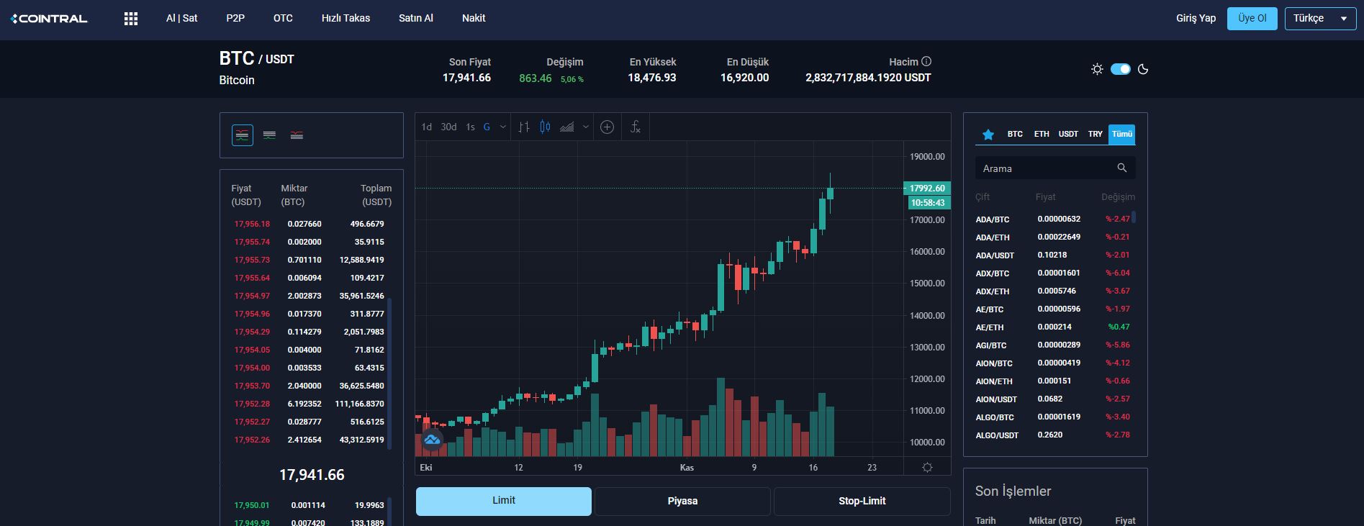Click the Cointral logo
This screenshot has height=526, width=1364.
49,19
